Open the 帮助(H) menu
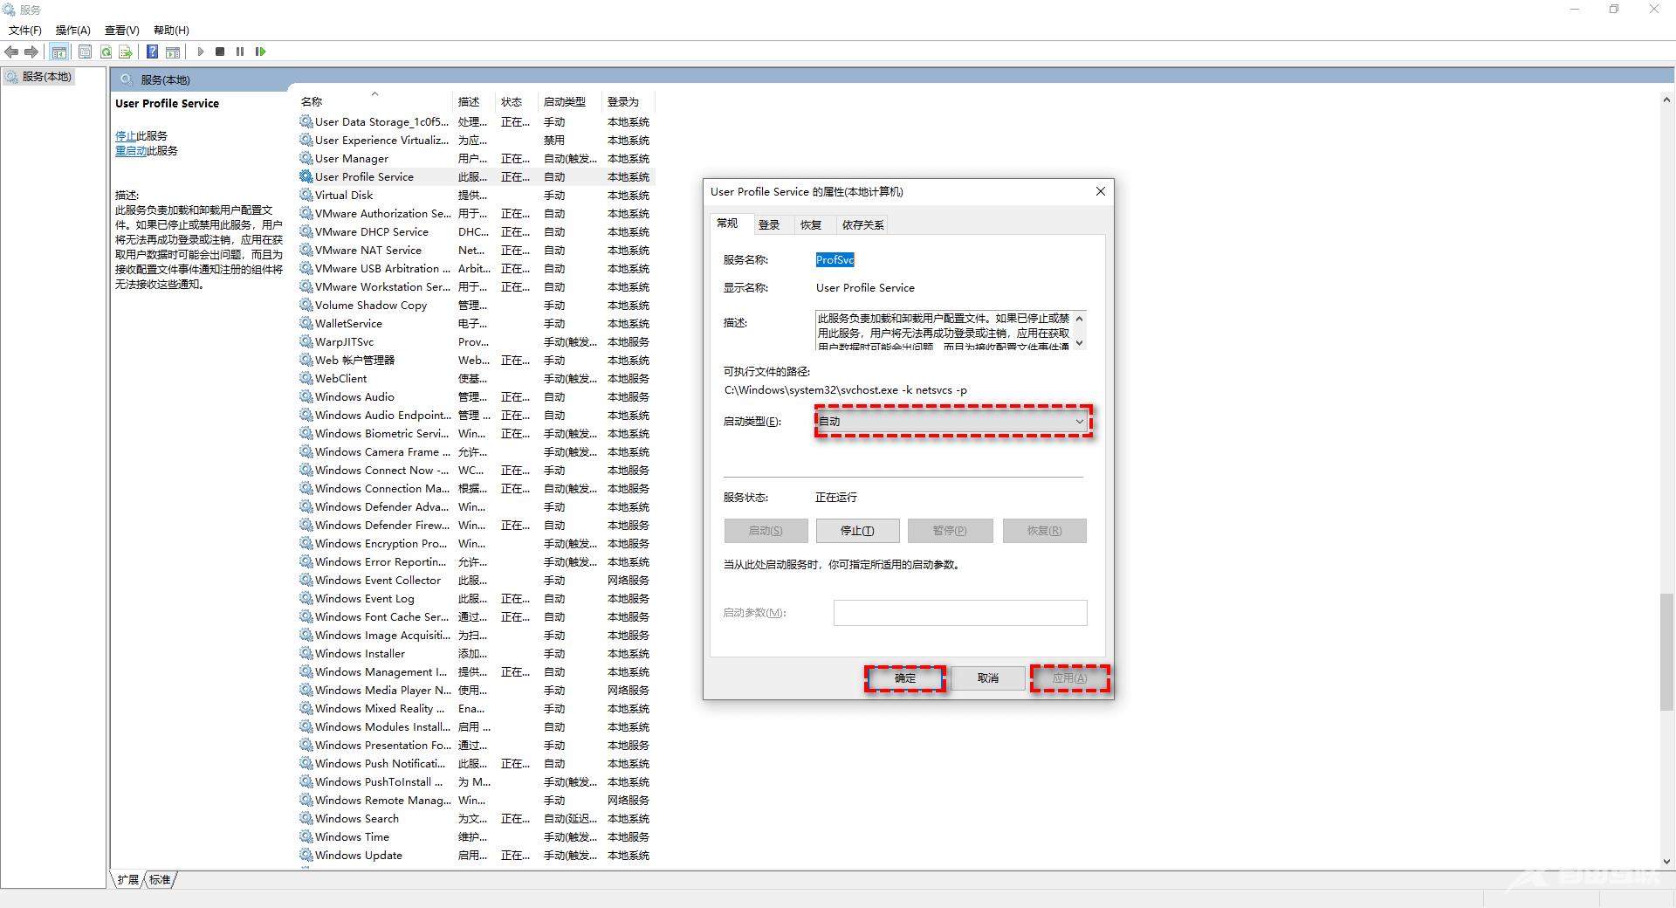 (x=171, y=30)
